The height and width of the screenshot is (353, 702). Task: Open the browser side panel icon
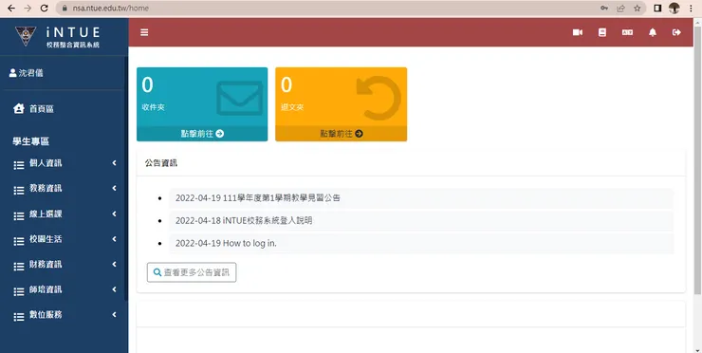tap(657, 8)
